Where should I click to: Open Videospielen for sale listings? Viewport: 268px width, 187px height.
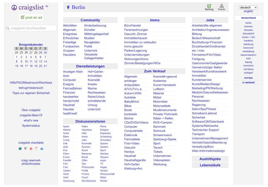(x=162, y=160)
